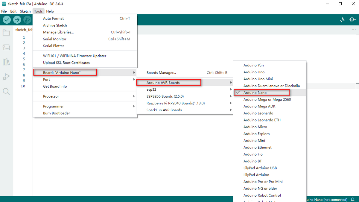
Task: Click the editor tab overflow ellipsis
Action: [x=354, y=30]
